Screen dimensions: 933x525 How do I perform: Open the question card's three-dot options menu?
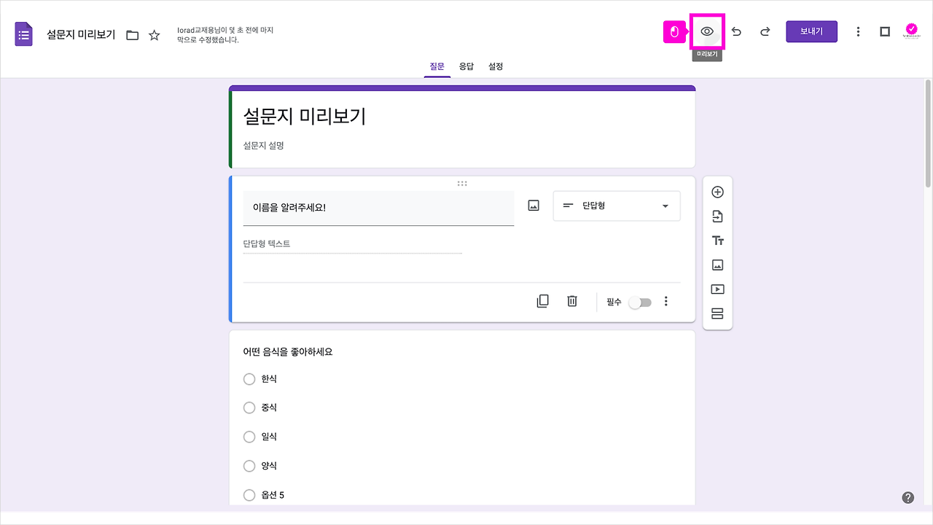pos(665,300)
